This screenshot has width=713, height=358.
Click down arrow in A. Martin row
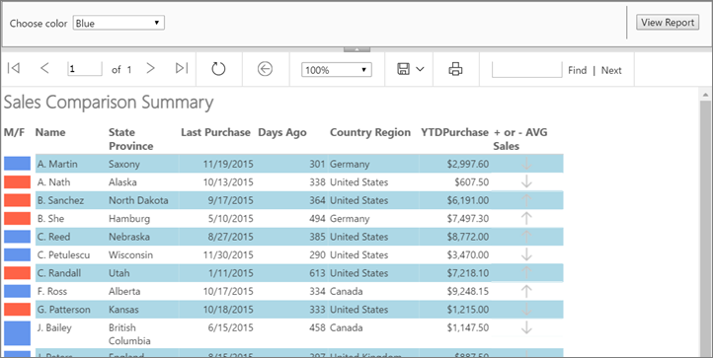click(526, 164)
